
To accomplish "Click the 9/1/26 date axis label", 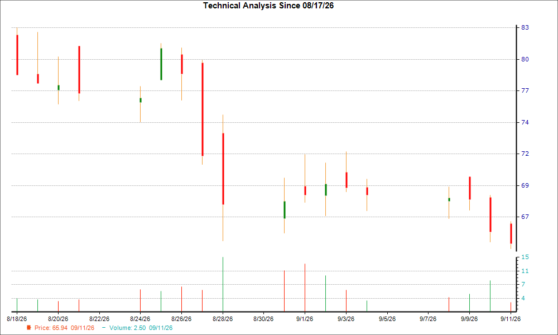I will click(x=305, y=319).
